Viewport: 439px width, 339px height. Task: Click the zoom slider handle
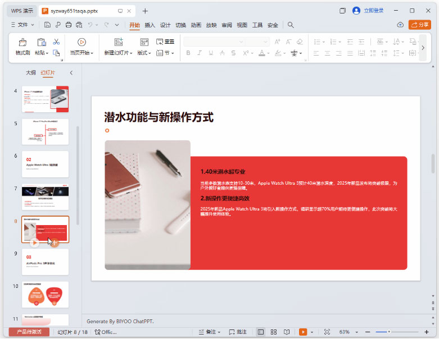(389, 332)
